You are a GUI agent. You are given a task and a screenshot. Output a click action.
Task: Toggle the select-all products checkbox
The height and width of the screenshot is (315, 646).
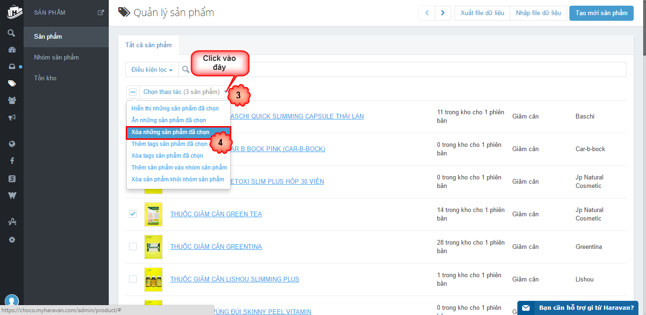[x=133, y=92]
